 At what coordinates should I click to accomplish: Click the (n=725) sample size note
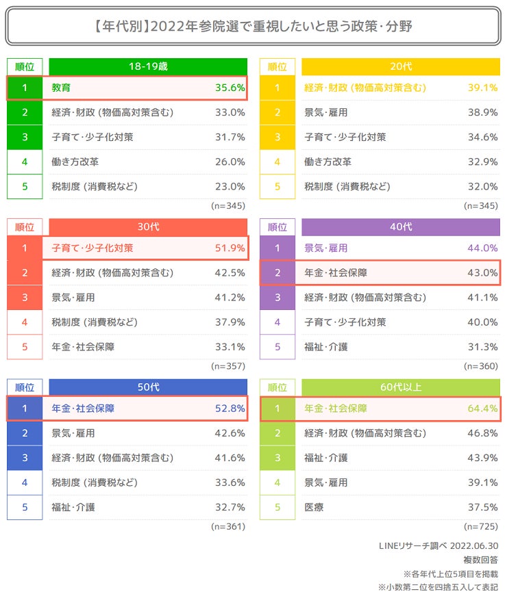coord(480,526)
